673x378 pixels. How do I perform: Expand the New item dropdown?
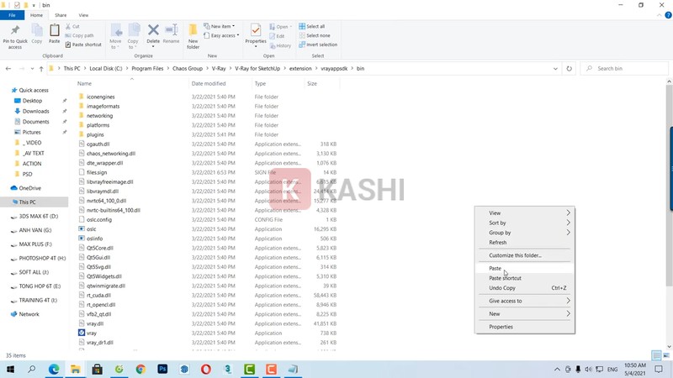point(222,26)
